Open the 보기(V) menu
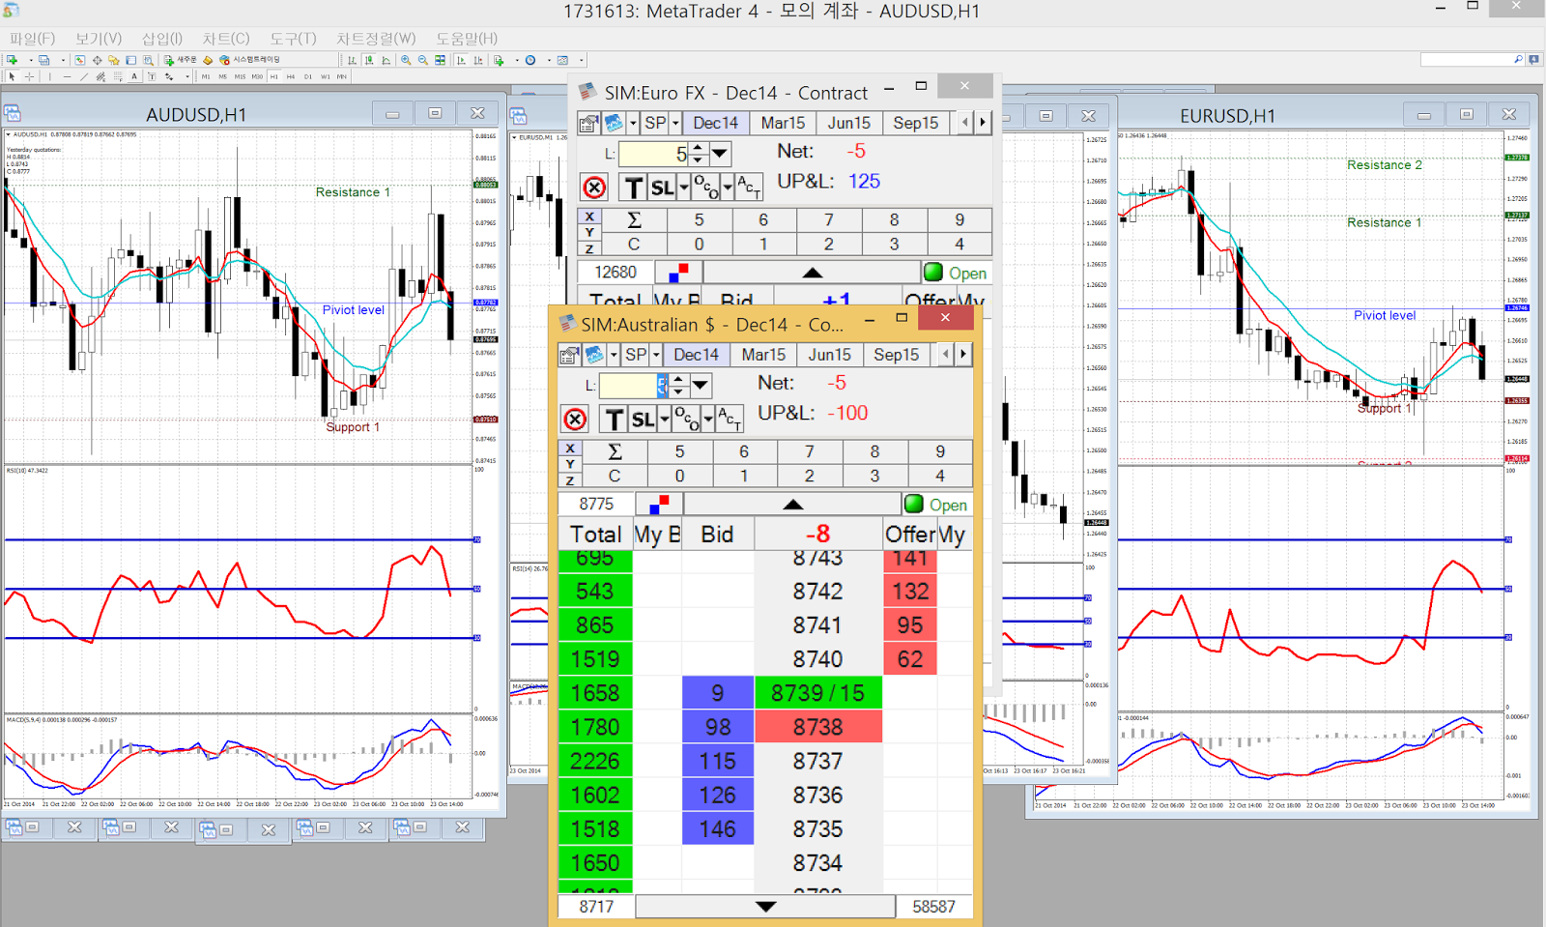Viewport: 1546px width, 927px height. click(99, 39)
